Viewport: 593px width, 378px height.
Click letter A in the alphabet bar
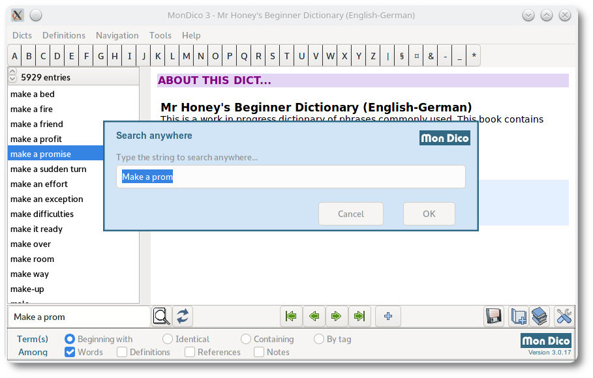14,56
